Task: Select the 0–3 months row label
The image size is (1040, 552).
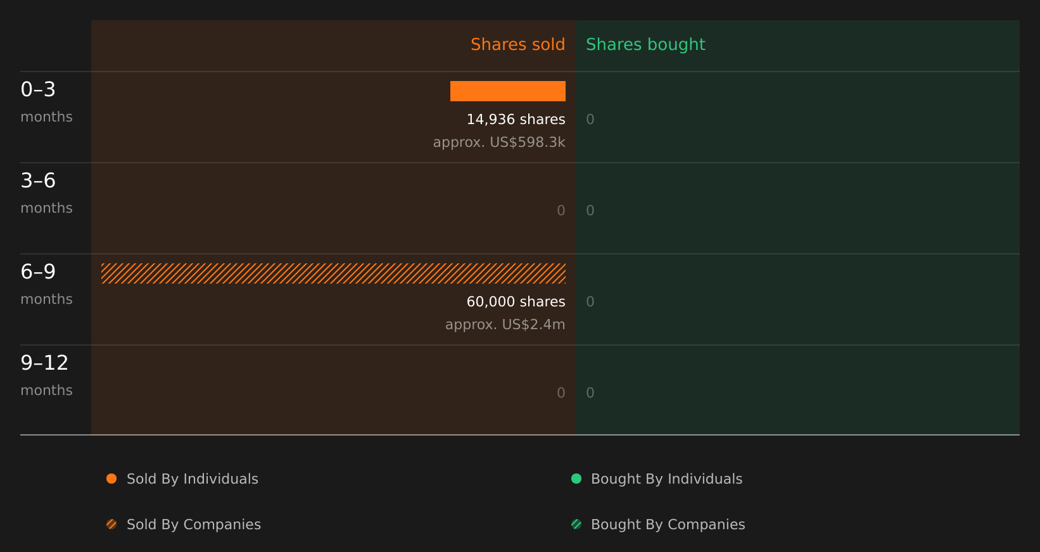Action: [x=46, y=101]
